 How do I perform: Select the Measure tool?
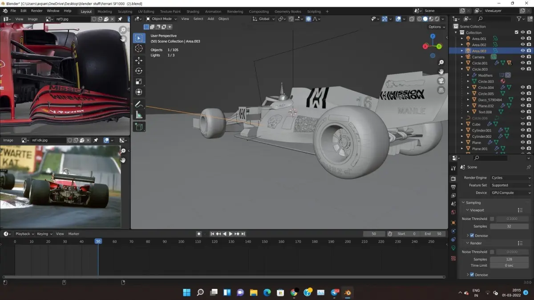139,115
